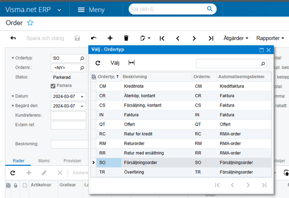Viewport: 289px width, 198px height.
Task: Go to first page in selector dialog
Action: pyautogui.click(x=218, y=185)
